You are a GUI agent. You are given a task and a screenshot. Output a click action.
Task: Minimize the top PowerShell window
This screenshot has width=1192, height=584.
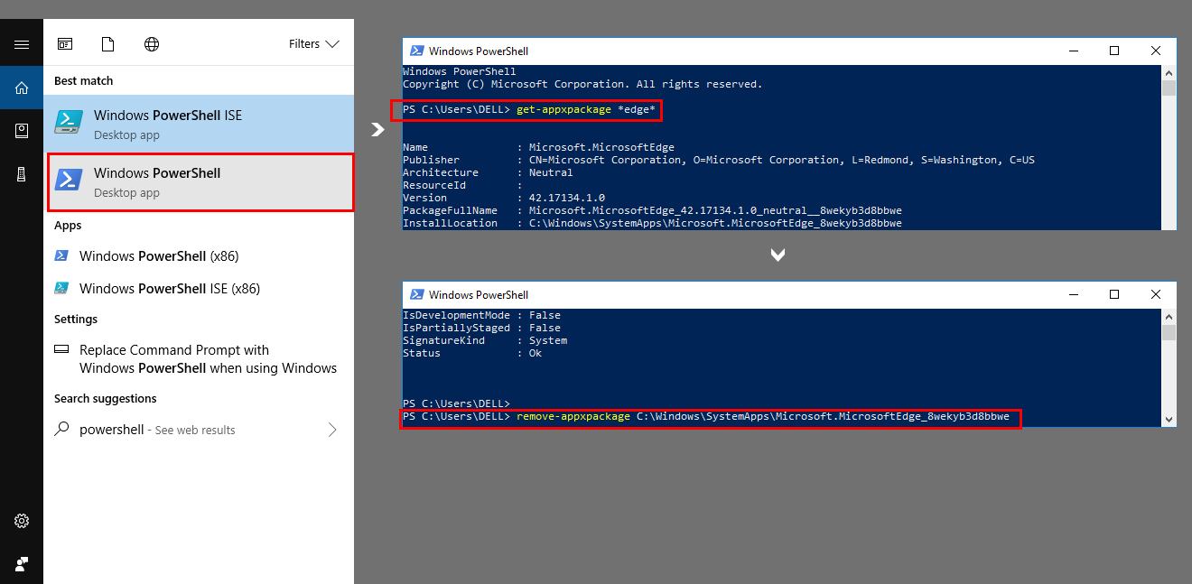coord(1073,51)
